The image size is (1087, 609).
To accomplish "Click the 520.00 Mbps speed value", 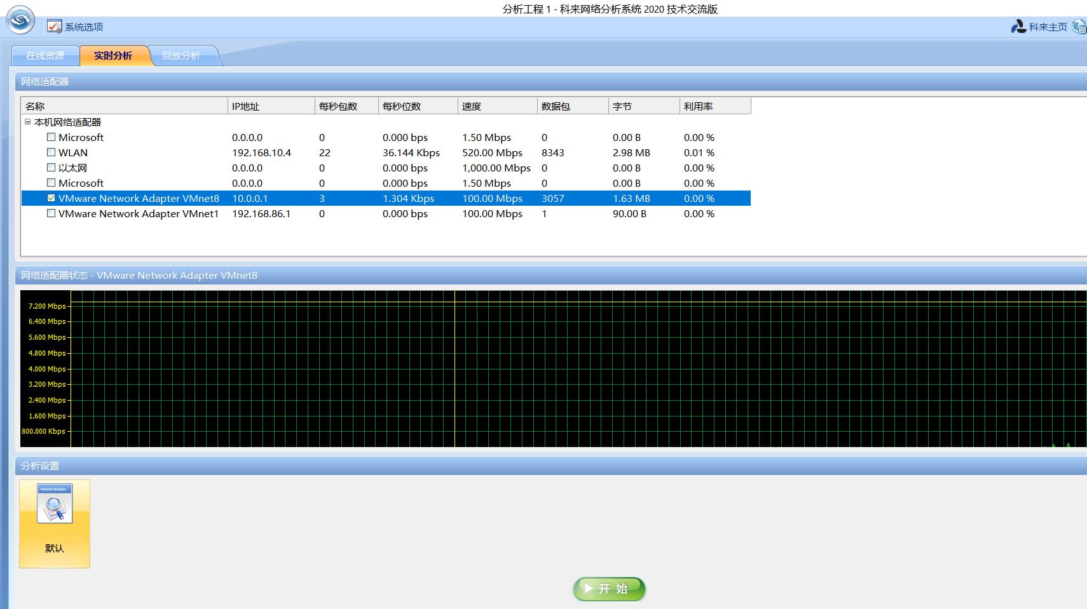I will click(x=493, y=152).
